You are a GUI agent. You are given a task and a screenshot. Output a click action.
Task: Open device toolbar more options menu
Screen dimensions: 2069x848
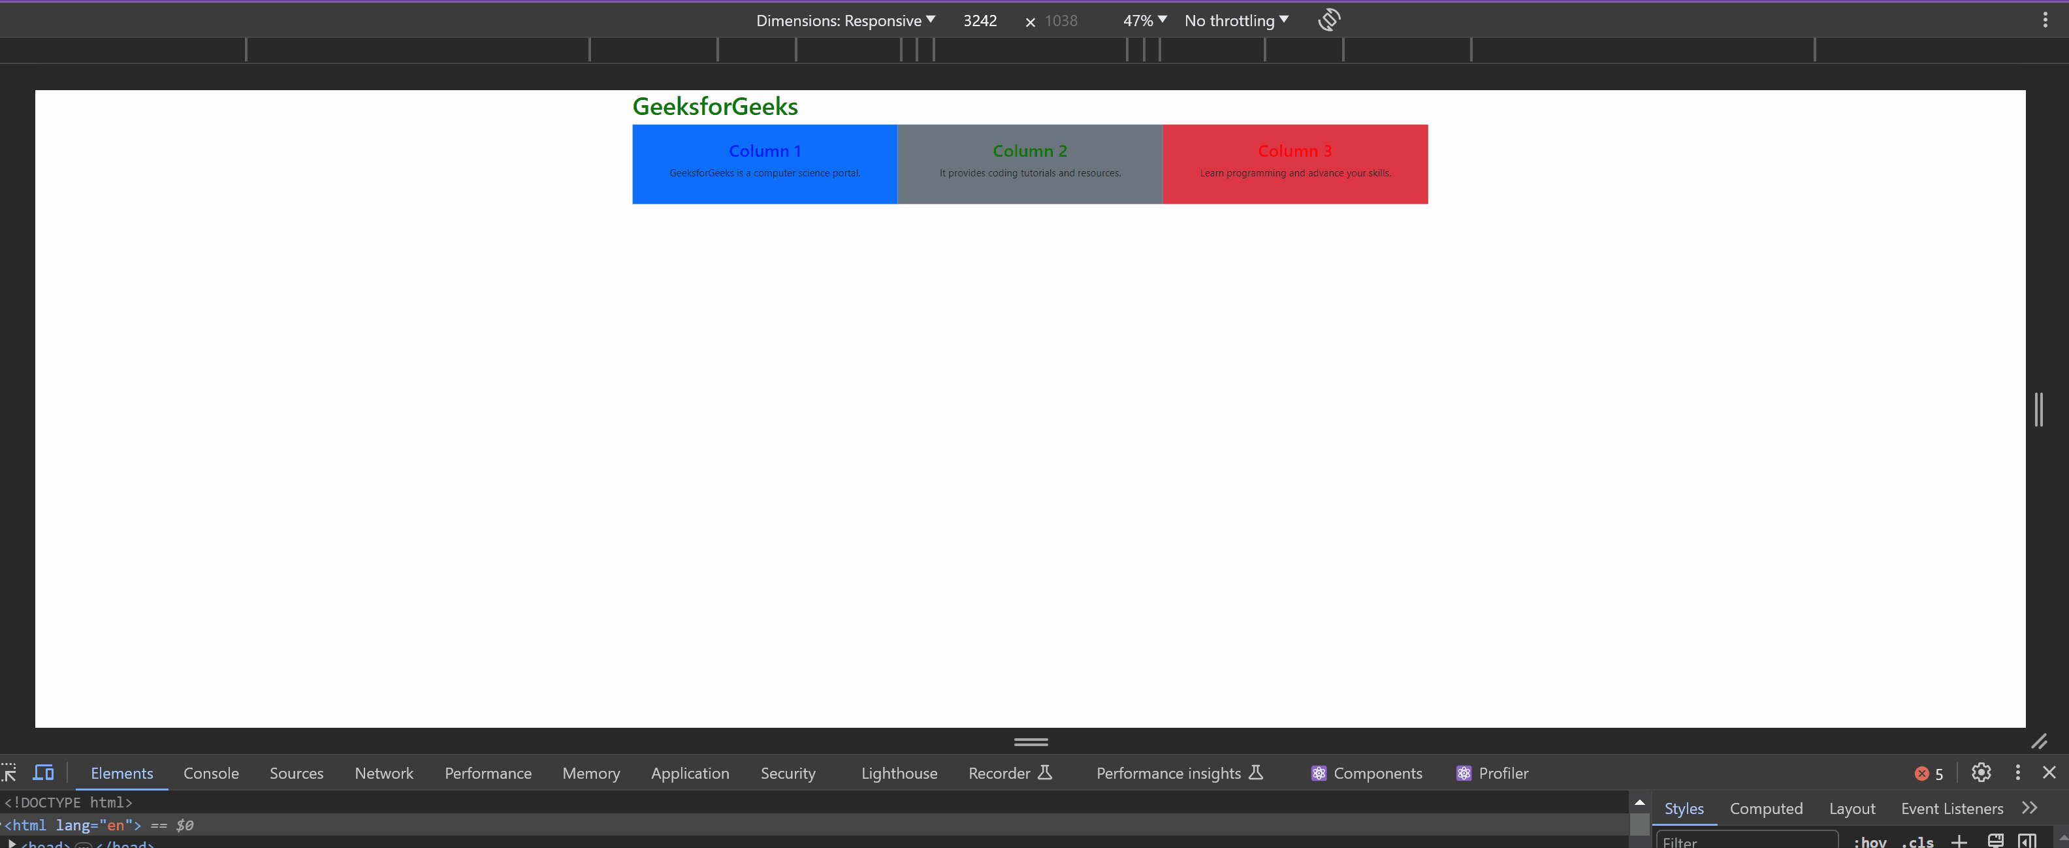(2044, 20)
